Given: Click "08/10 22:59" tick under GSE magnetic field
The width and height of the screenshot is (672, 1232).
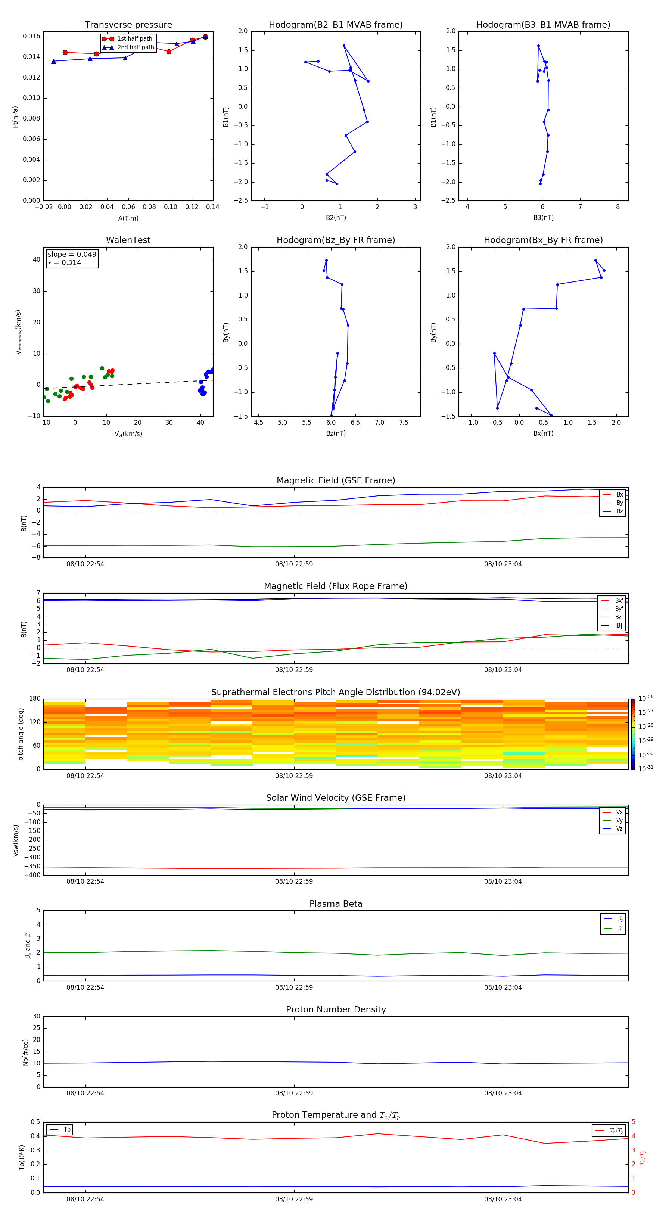Looking at the screenshot, I should click(x=294, y=564).
